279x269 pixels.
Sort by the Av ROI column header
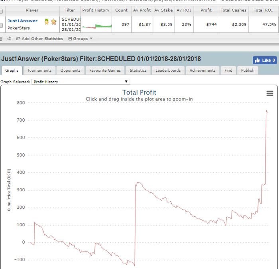[184, 10]
